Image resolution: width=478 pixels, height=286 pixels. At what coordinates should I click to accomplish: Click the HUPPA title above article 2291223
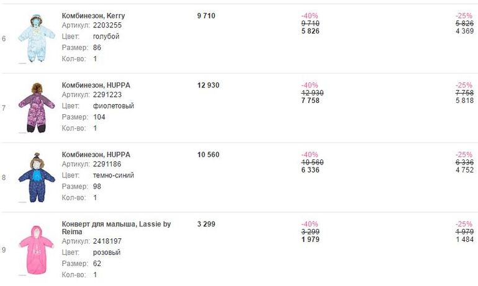96,85
